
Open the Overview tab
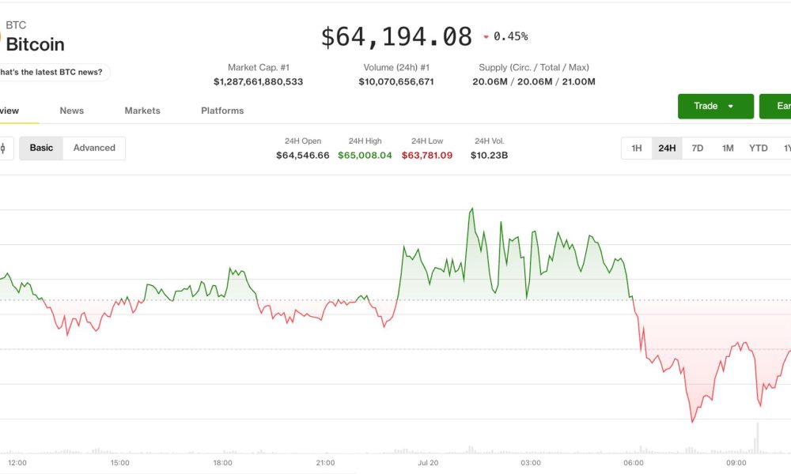[x=9, y=111]
